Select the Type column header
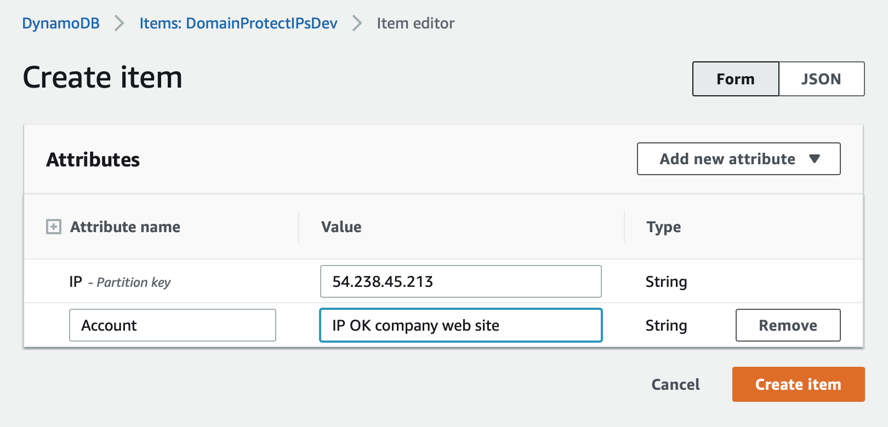The height and width of the screenshot is (427, 888). (x=663, y=227)
